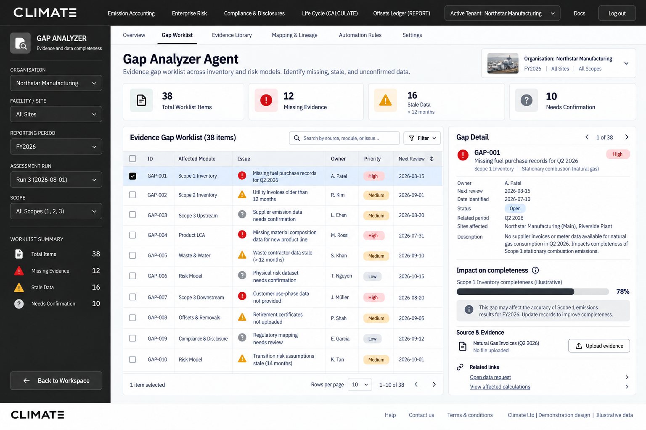
Task: Open the Rows per page dropdown
Action: 360,385
